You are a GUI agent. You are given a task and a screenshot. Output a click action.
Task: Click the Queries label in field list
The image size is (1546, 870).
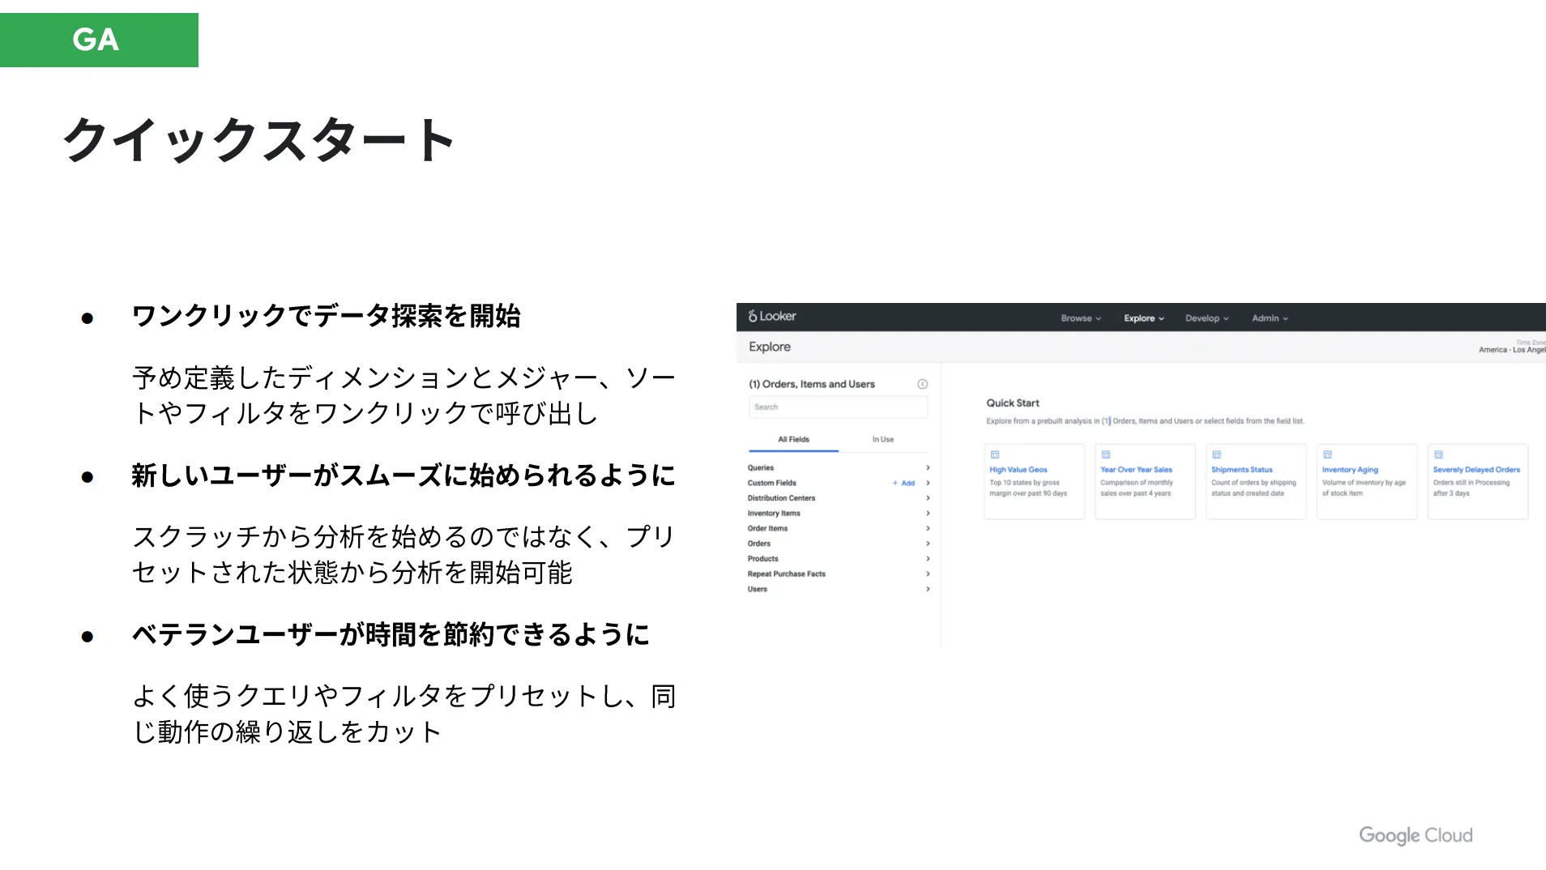[x=760, y=467]
